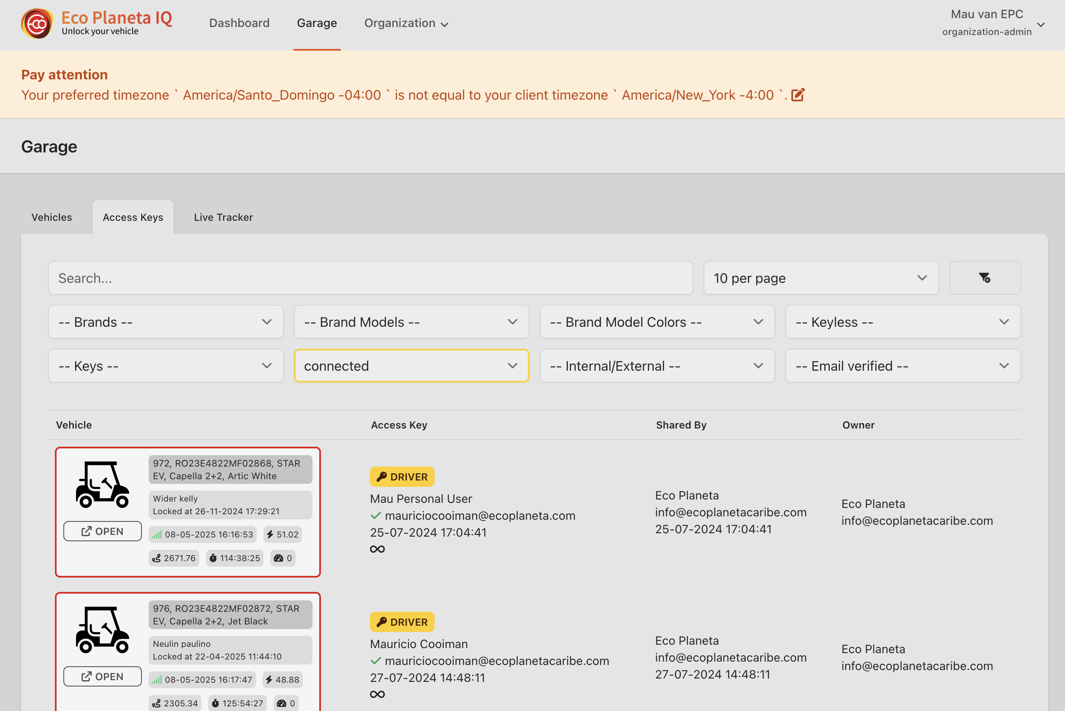1065x711 pixels.
Task: Expand the Organization nav menu
Action: (406, 23)
